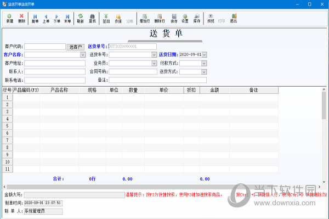Click the 送货单号 field
The image size is (329, 219).
tap(132, 47)
